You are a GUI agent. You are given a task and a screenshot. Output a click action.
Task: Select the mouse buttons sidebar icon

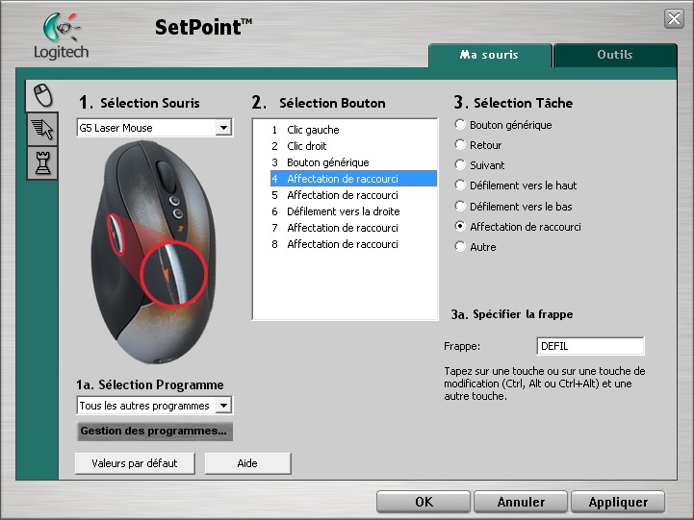pos(41,94)
